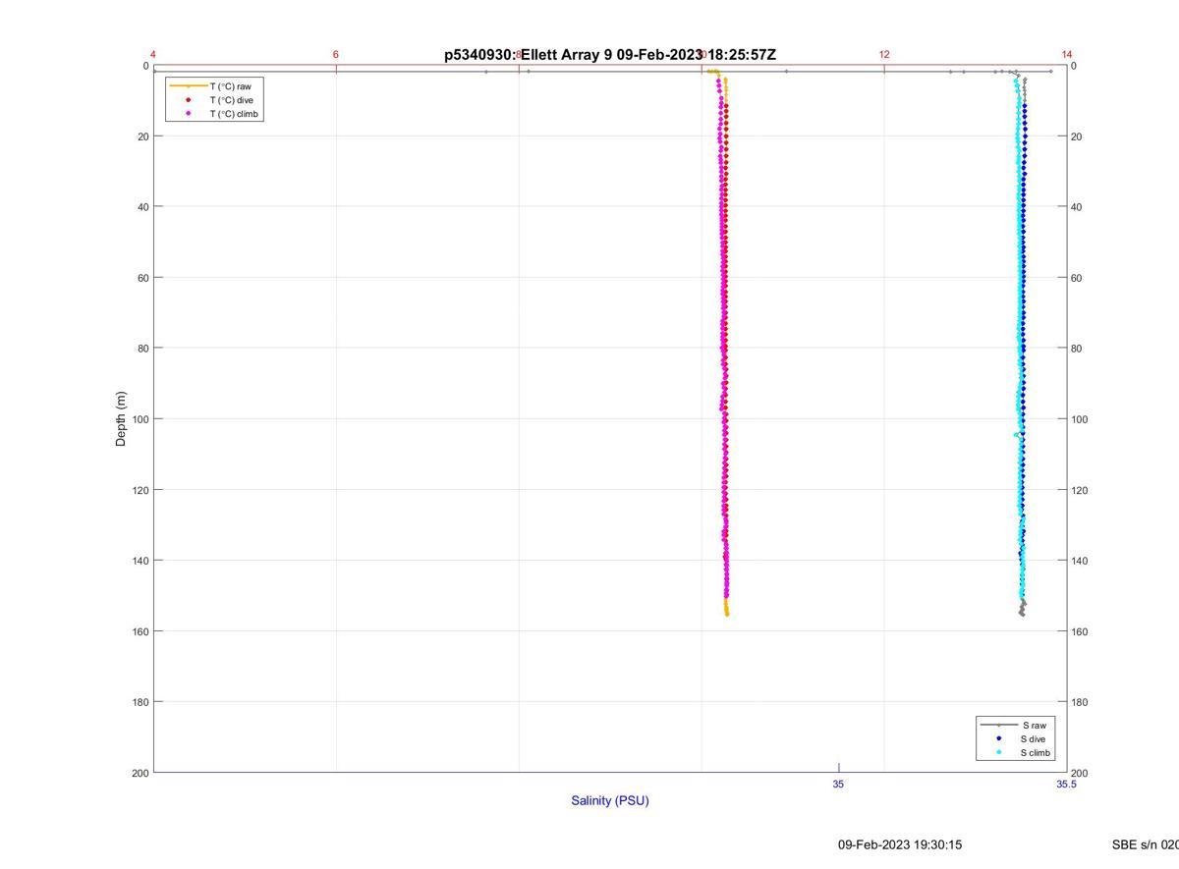Click the gray raw salinity points near 155 m

click(1022, 608)
